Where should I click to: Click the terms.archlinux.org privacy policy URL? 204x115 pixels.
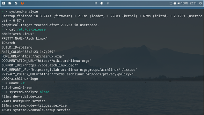[x=86, y=74]
